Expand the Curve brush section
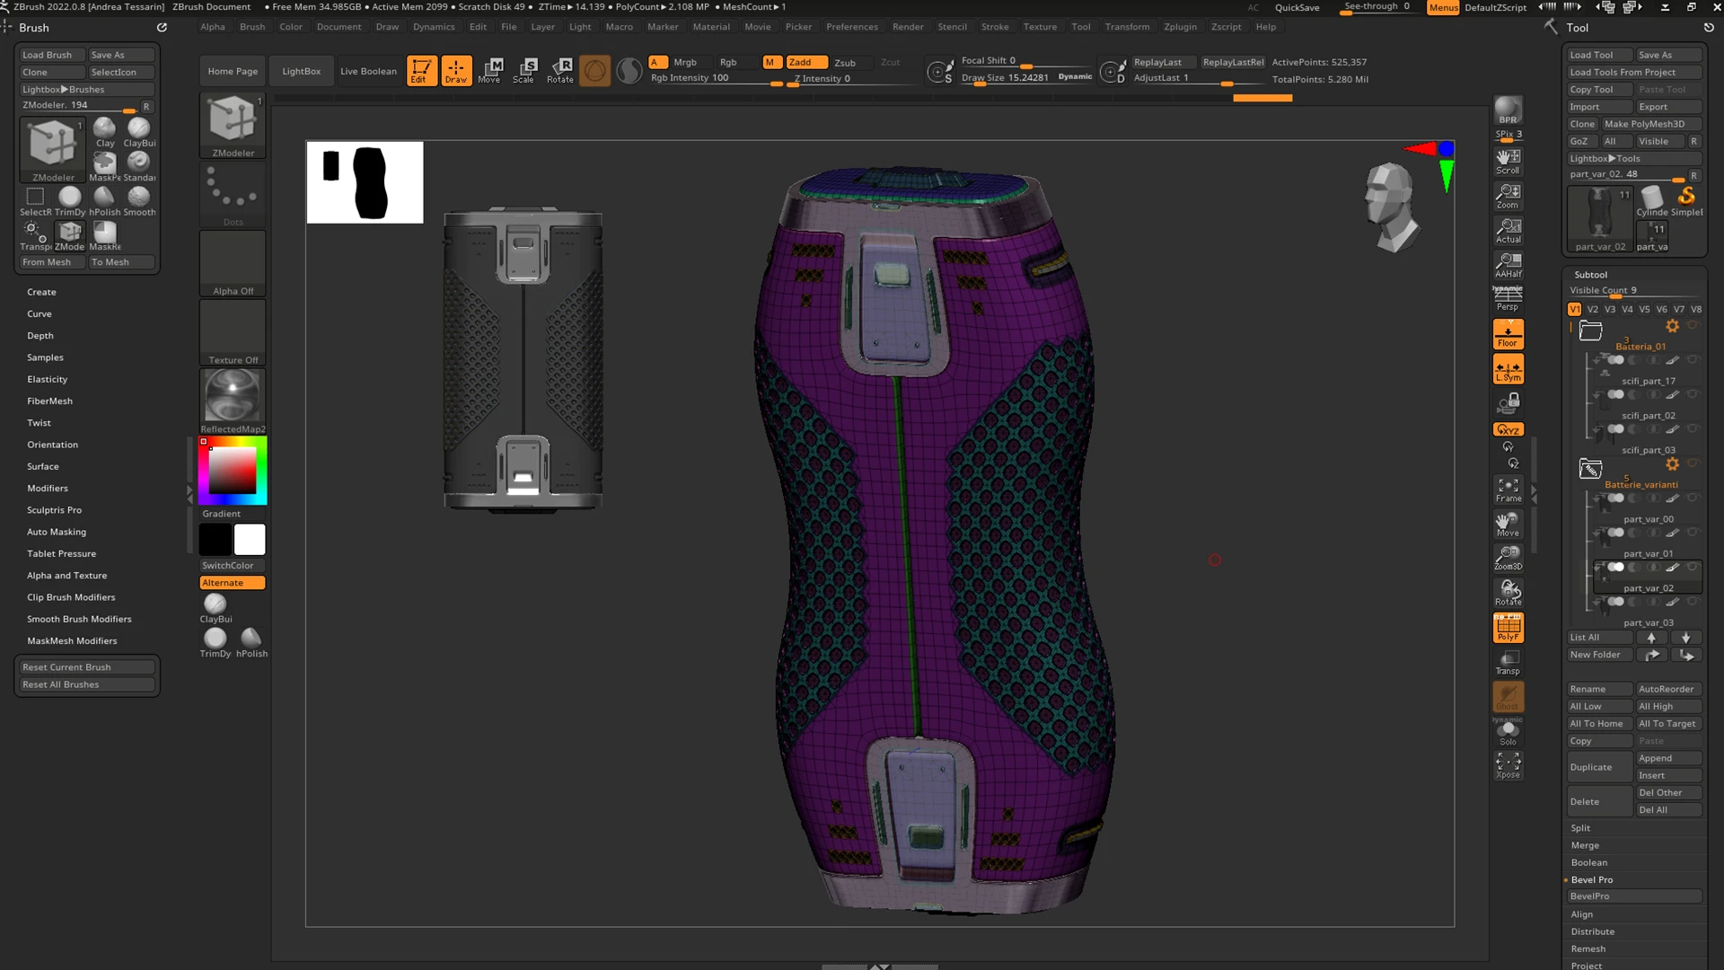Viewport: 1724px width, 970px height. 40,313
